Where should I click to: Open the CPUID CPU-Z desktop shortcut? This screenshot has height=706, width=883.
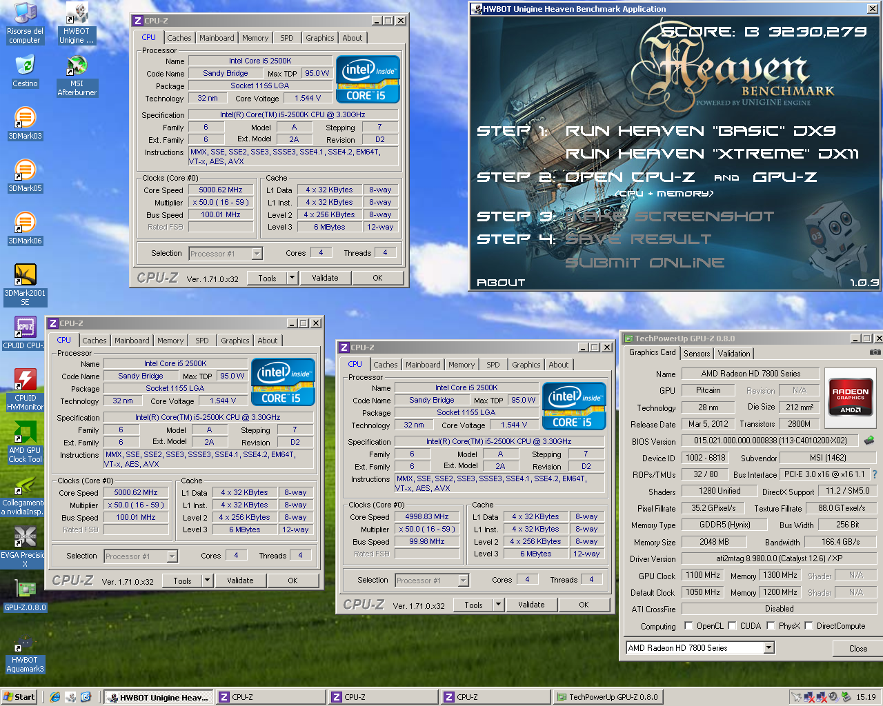pos(25,334)
